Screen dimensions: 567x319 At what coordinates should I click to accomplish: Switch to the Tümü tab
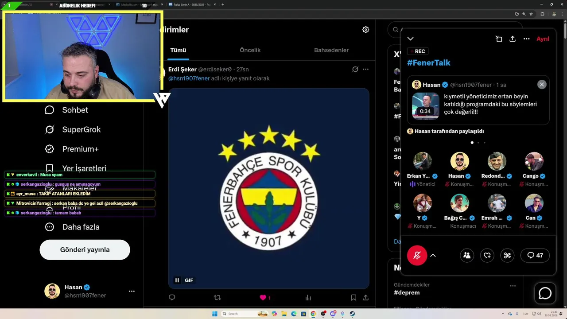[178, 50]
